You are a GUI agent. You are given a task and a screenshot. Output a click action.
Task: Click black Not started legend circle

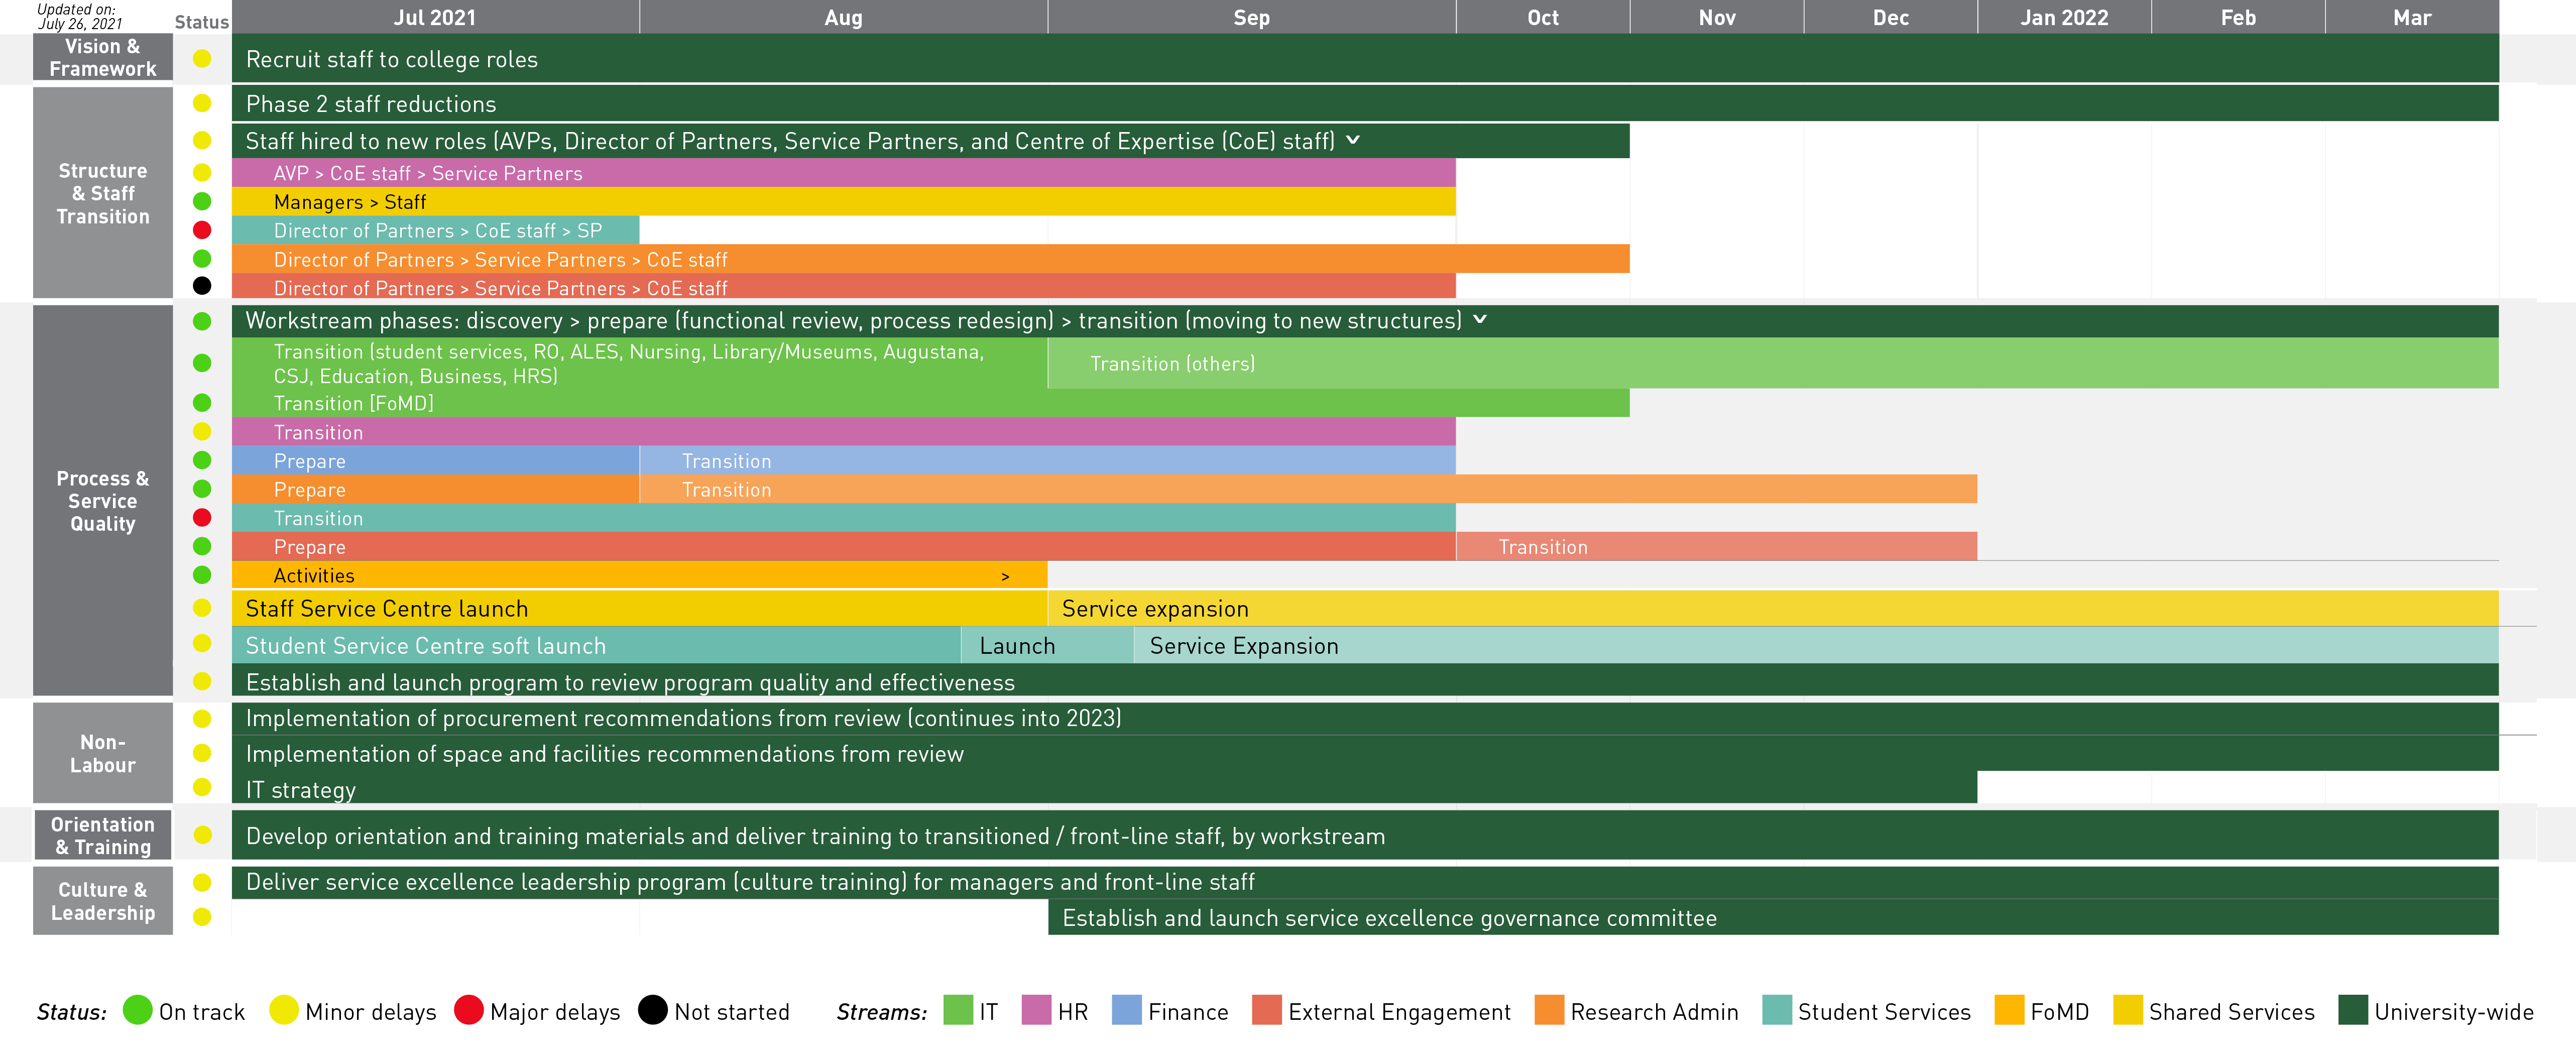[652, 1010]
